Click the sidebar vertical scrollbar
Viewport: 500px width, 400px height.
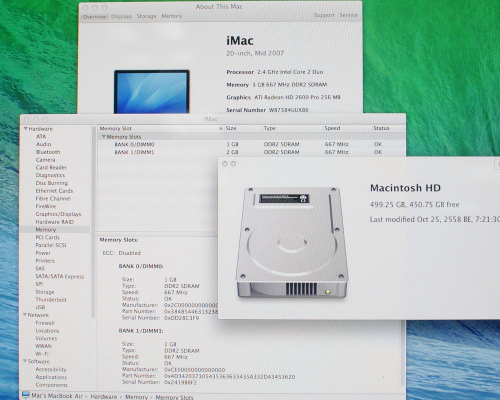click(x=93, y=221)
